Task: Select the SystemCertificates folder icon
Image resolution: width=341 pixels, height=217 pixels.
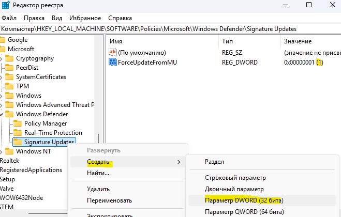Action: (x=9, y=77)
